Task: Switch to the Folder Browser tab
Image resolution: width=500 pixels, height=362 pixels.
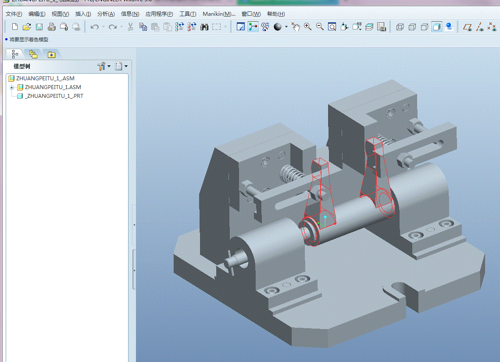Action: pos(33,54)
